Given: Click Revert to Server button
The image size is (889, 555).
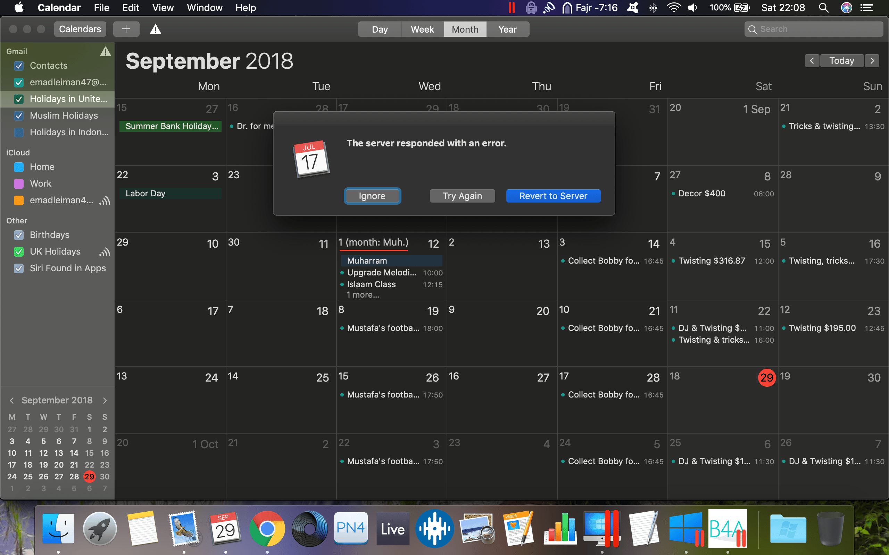Looking at the screenshot, I should click(553, 196).
